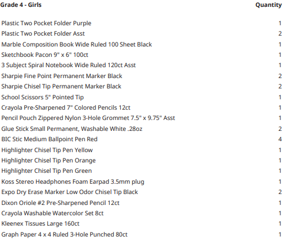
Task: Click Koss Stereo Headphones Foam Earpad item
Action: [x=72, y=182]
